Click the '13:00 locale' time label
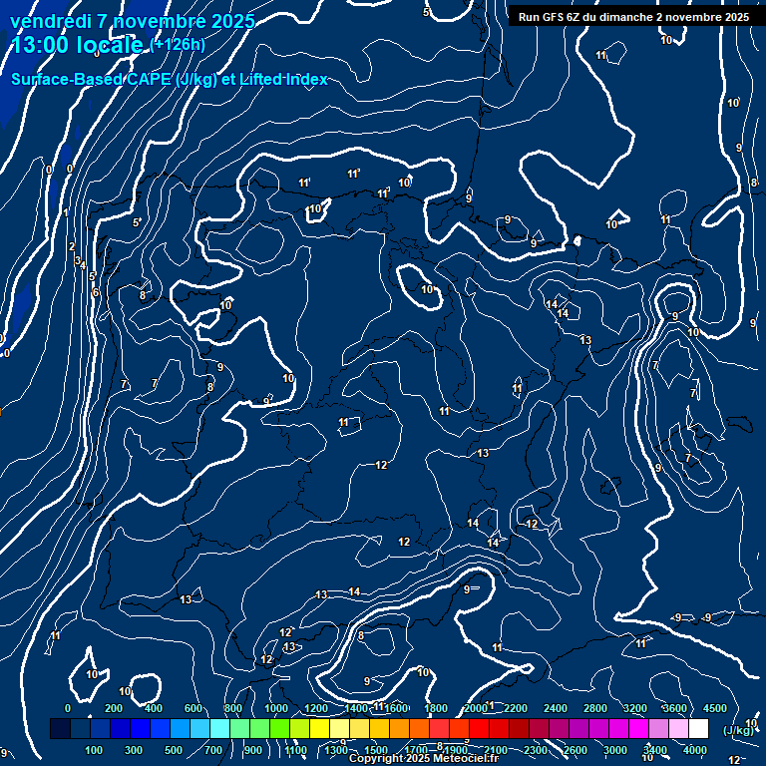766x766 pixels. coord(78,46)
